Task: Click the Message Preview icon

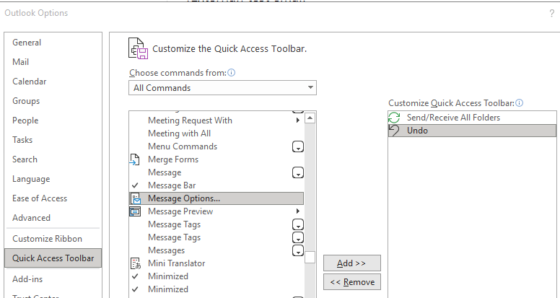Action: (135, 211)
